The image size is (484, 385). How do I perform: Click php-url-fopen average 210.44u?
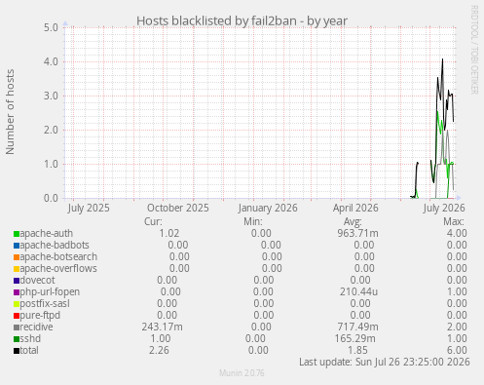(x=358, y=291)
